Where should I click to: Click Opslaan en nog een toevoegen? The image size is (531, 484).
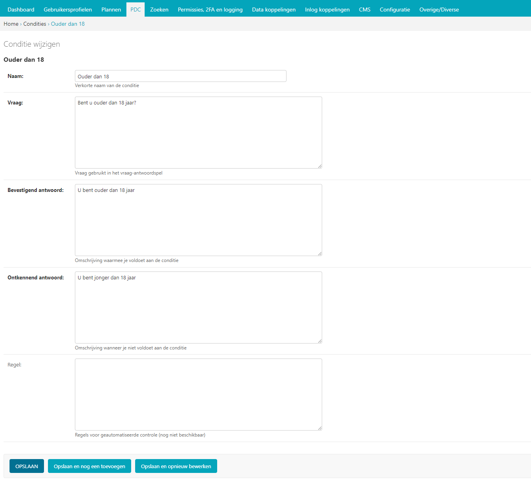coord(90,466)
